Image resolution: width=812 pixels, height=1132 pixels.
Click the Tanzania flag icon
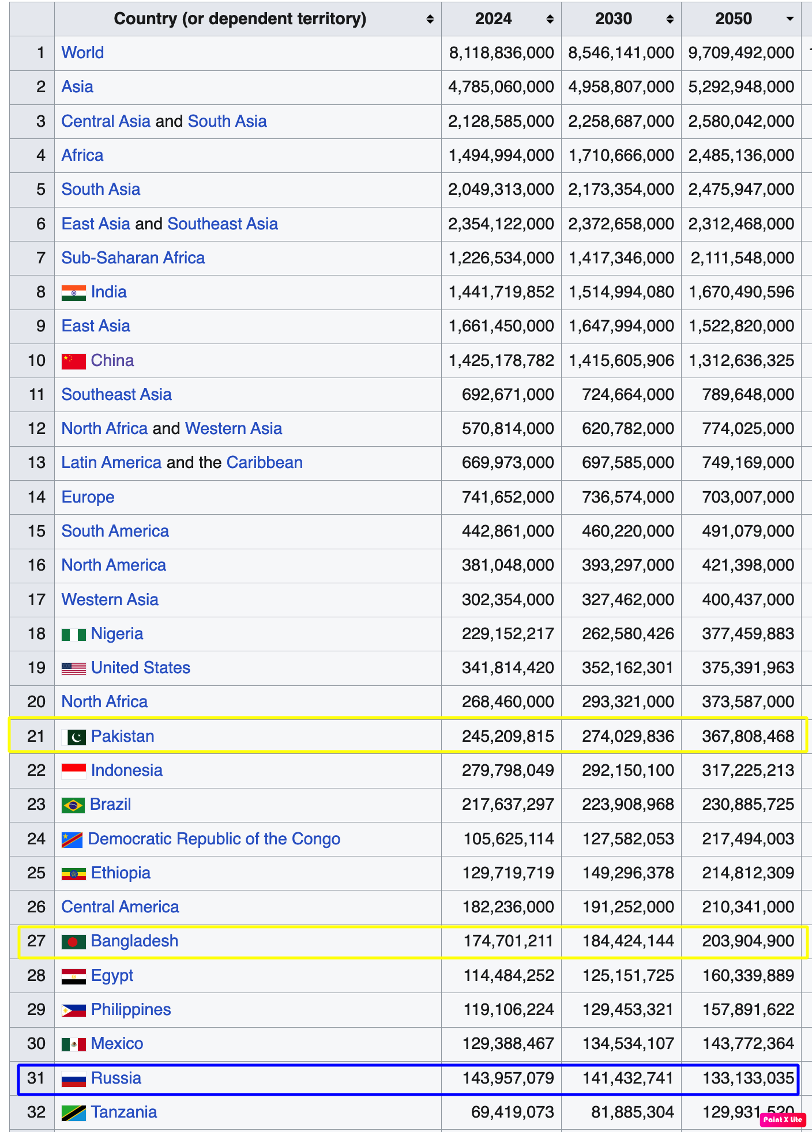coord(74,1113)
